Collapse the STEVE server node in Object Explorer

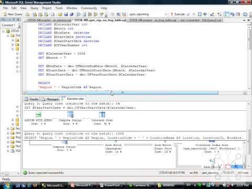point(3,31)
